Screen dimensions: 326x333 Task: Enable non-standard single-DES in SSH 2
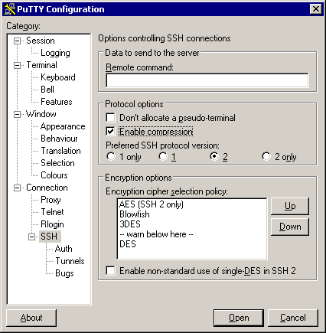point(110,270)
